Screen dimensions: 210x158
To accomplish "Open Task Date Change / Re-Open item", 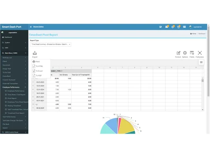I will click(x=13, y=121).
